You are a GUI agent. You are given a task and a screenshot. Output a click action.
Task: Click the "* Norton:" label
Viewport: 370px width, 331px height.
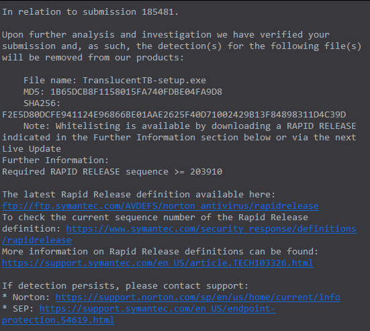click(x=26, y=297)
